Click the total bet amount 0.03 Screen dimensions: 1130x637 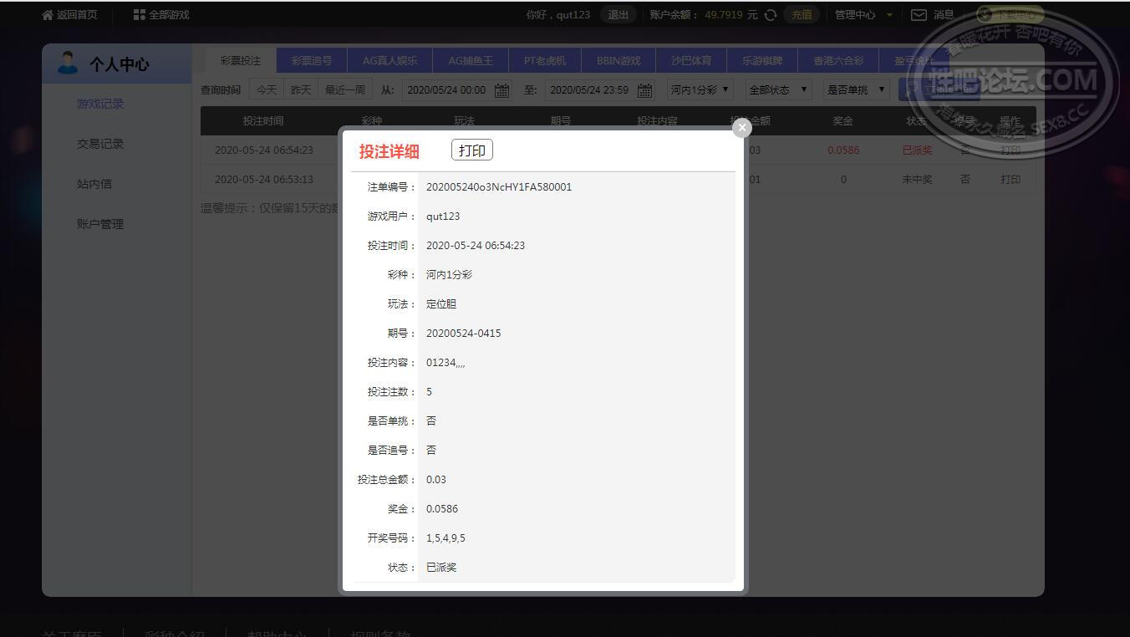click(x=436, y=480)
